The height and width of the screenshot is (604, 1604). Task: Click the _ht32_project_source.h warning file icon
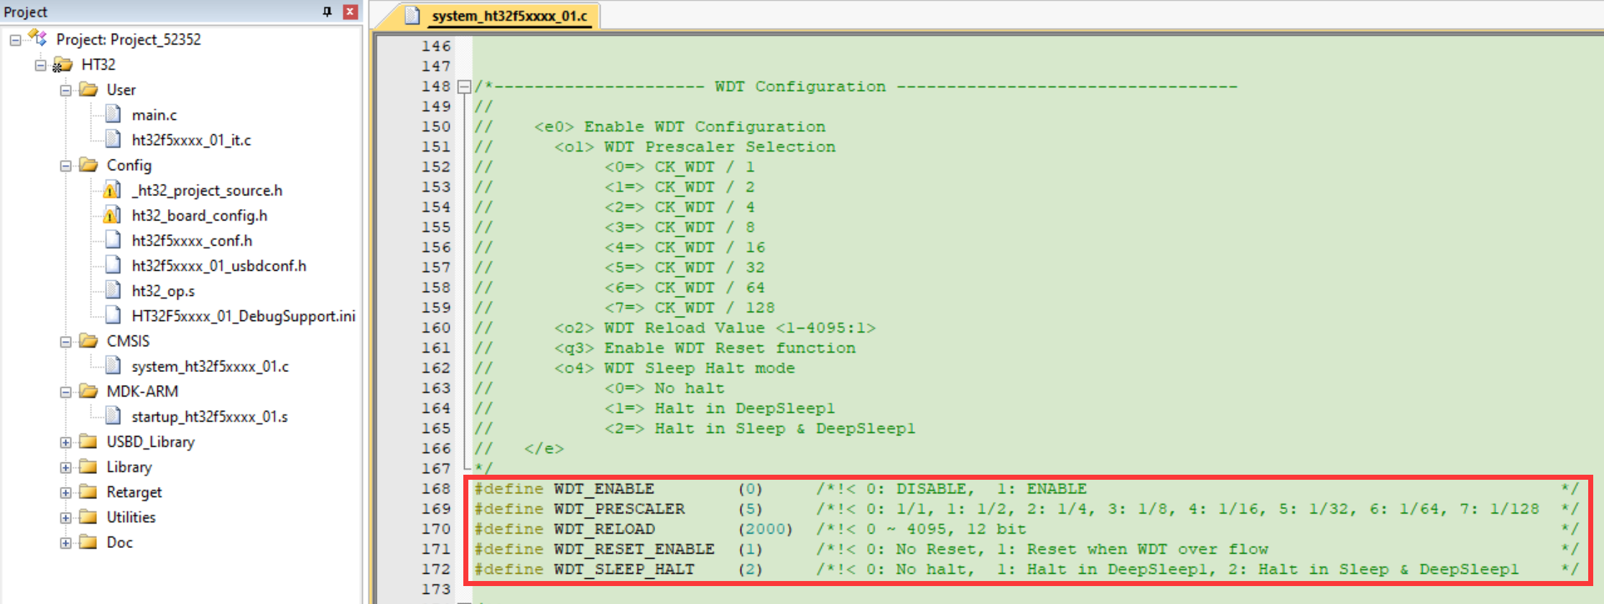112,190
